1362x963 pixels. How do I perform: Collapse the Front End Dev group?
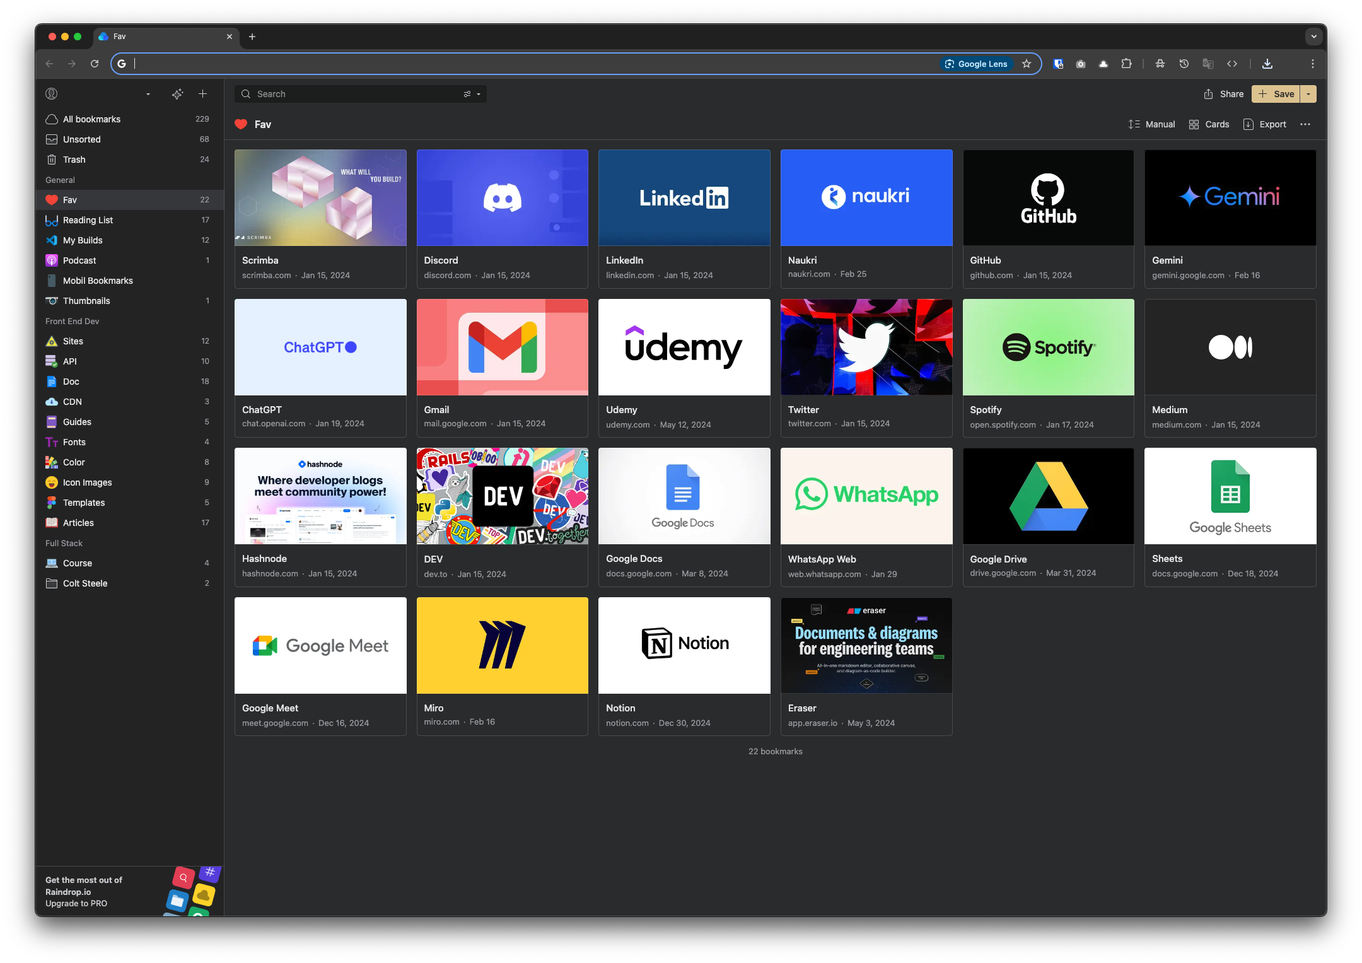72,321
